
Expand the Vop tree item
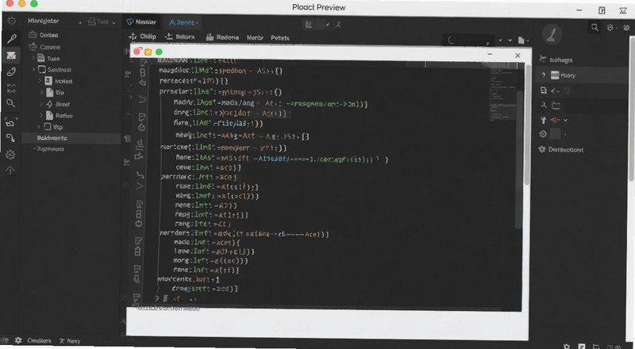(39, 127)
